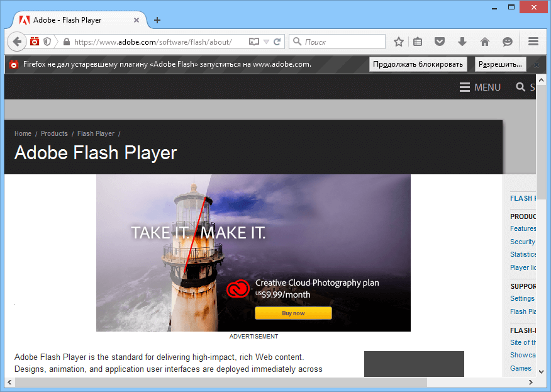551x392 pixels.
Task: Open the Firefox hamburger menu
Action: 533,42
